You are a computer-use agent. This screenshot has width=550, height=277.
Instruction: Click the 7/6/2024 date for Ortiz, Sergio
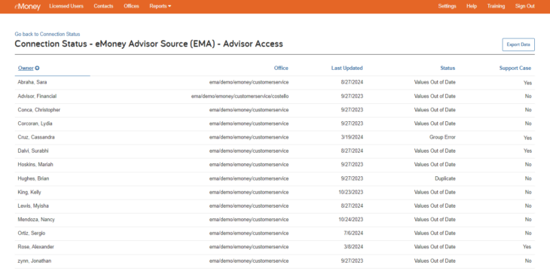tap(353, 233)
